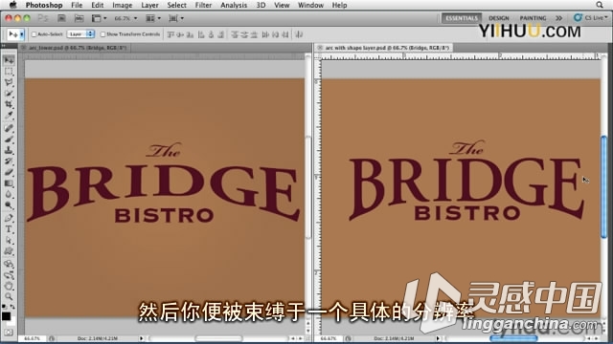Open the Screen Mode dropdown

click(176, 18)
